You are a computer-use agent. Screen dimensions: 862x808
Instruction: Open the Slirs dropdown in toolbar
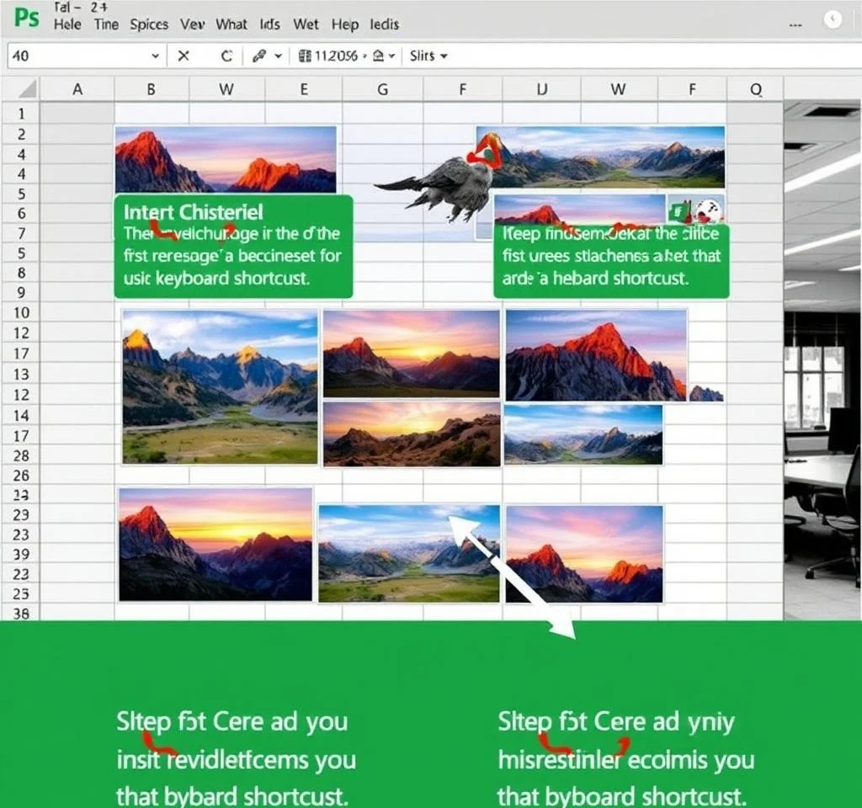tap(428, 56)
